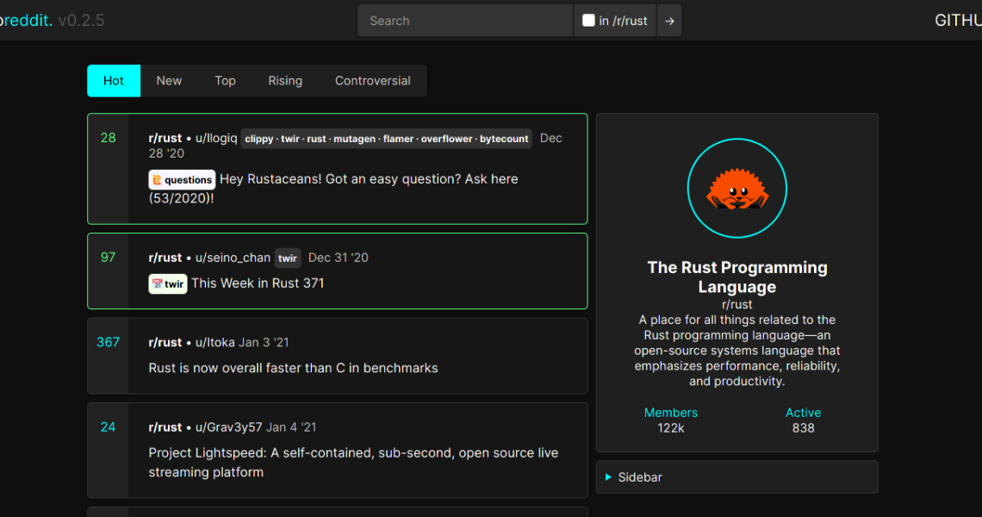Click the questions flair badge

[182, 180]
